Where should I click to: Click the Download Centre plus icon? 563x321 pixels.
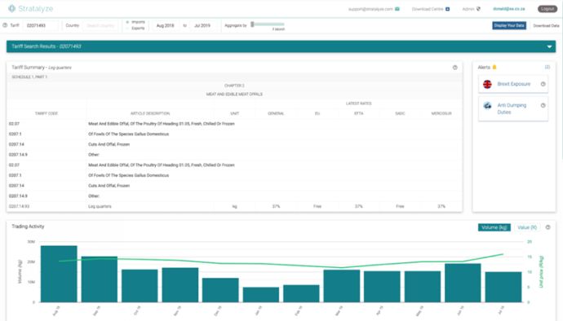pyautogui.click(x=447, y=9)
